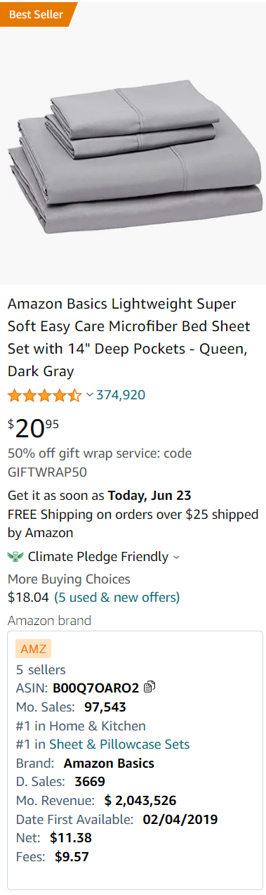Click the ASIN code B00Q7OARO2
This screenshot has width=266, height=895.
click(x=95, y=688)
